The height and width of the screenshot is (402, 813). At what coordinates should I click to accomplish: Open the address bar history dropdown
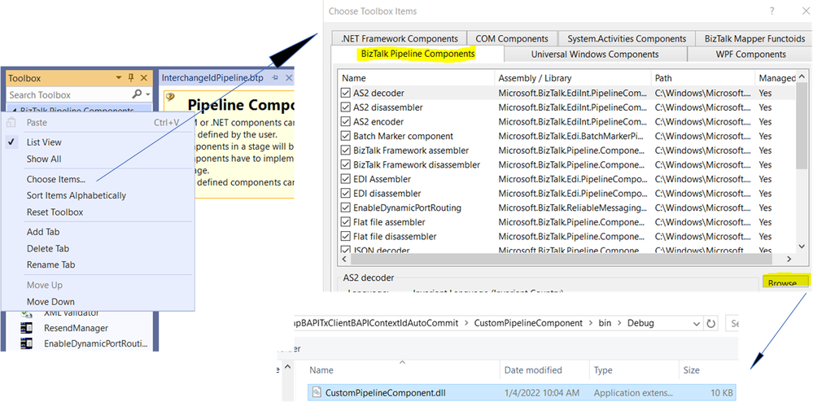(x=697, y=322)
